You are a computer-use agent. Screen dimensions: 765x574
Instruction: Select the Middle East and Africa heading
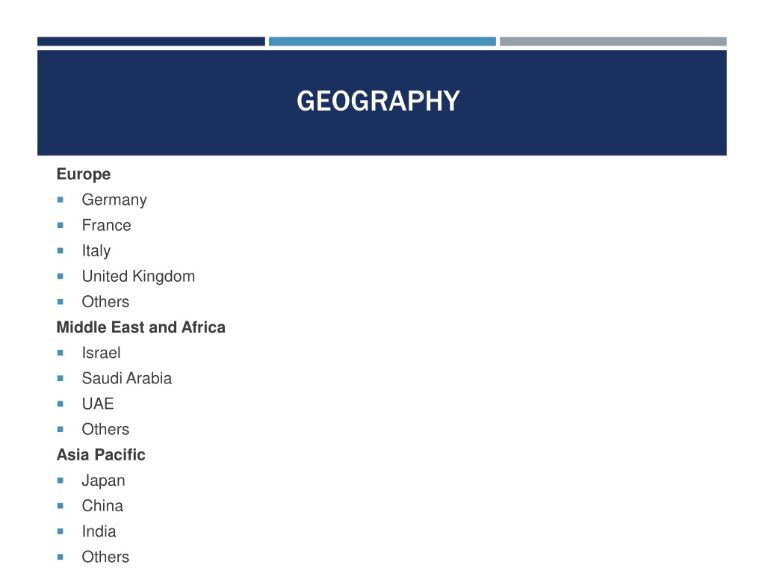coord(141,327)
